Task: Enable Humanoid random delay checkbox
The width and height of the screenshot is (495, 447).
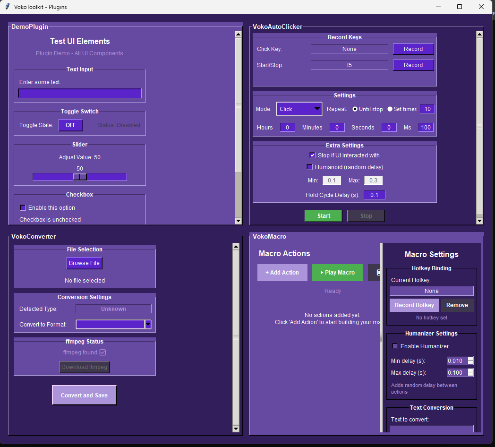Action: coord(309,167)
